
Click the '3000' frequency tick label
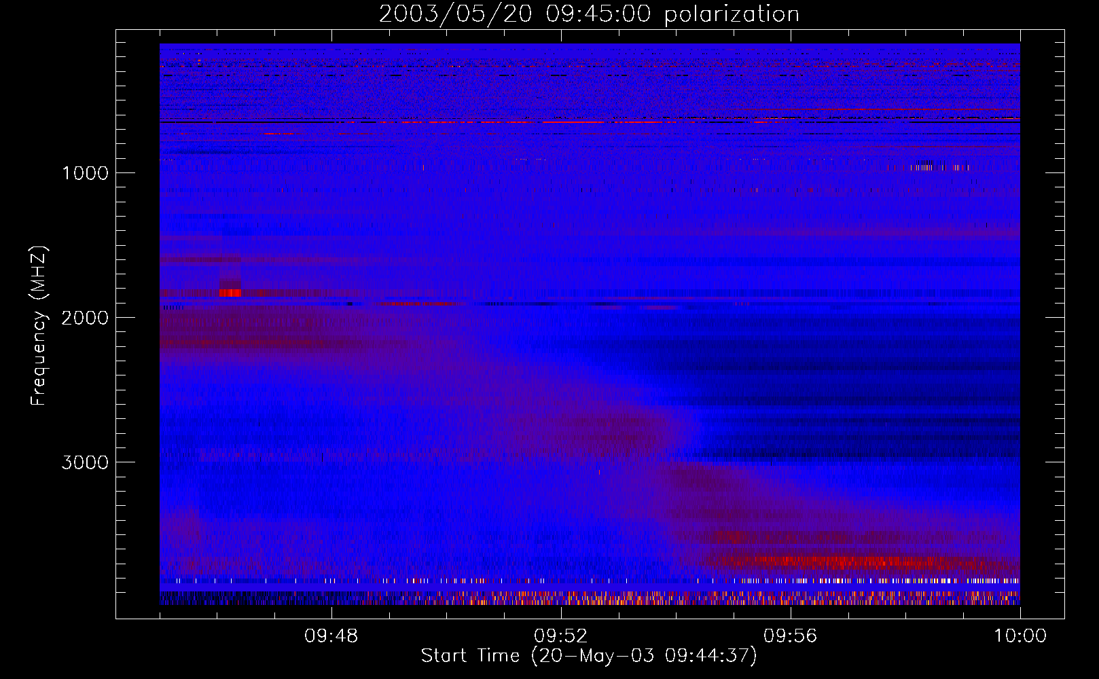pyautogui.click(x=85, y=462)
